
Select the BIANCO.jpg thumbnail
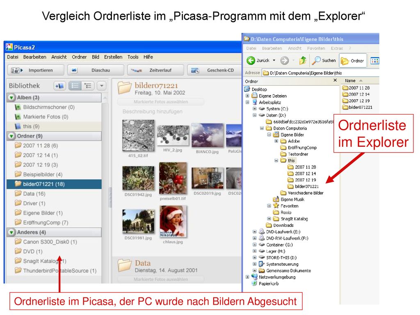point(207,135)
